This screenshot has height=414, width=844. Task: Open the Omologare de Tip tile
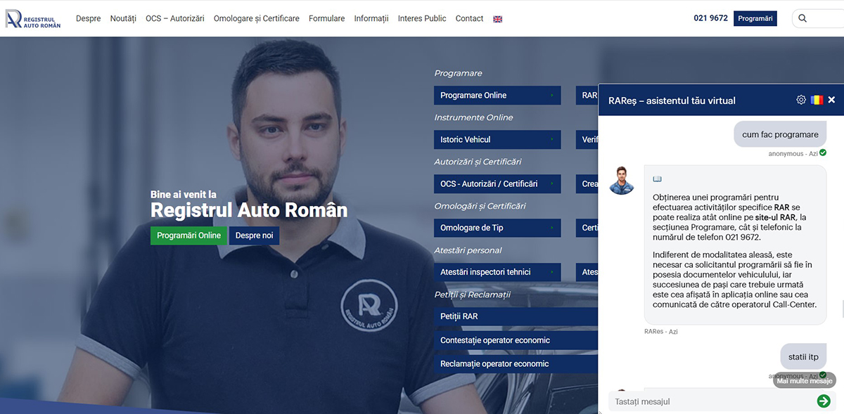(x=498, y=228)
